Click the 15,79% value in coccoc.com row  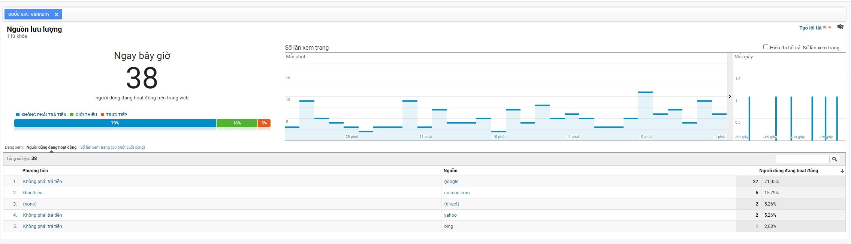click(772, 193)
